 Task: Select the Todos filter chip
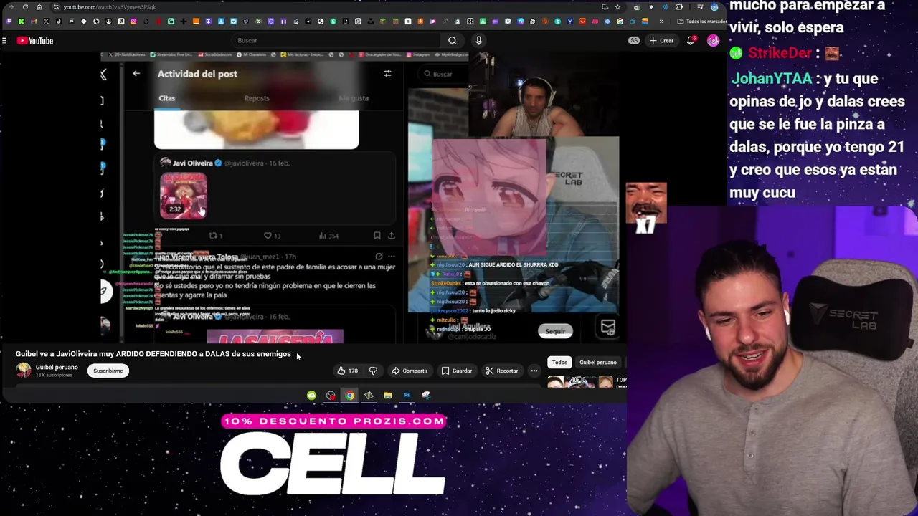(559, 362)
